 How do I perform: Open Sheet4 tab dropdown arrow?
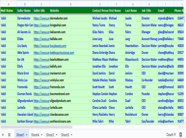[42, 135]
